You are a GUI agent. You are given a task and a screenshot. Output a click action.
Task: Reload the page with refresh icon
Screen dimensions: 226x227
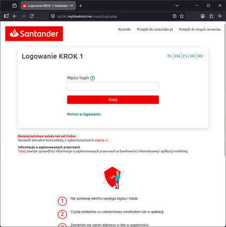tap(32, 16)
